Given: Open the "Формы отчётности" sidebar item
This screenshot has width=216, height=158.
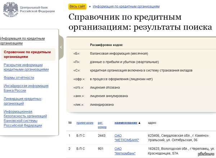Looking at the screenshot, I should [x=19, y=78].
